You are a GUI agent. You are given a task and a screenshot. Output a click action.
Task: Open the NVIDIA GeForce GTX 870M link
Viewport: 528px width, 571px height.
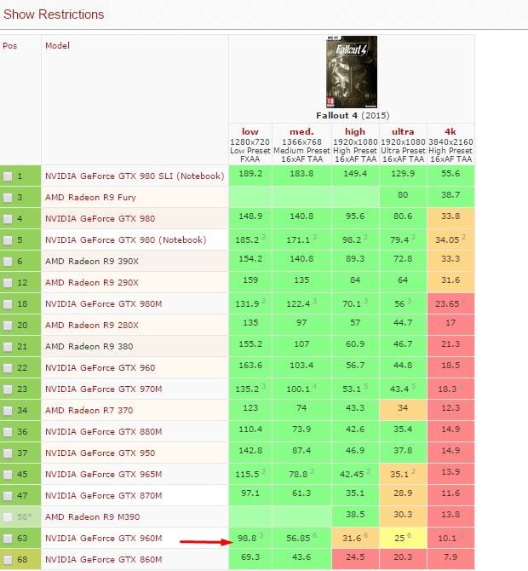tap(103, 496)
